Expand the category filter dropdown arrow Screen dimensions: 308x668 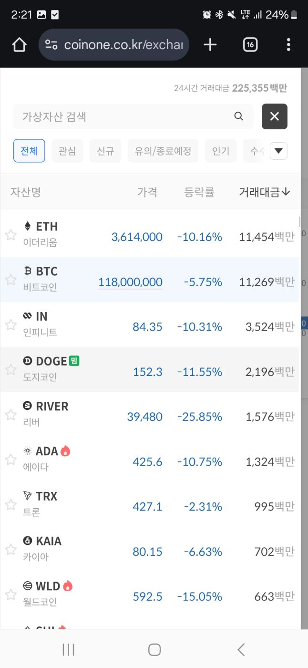coord(279,151)
